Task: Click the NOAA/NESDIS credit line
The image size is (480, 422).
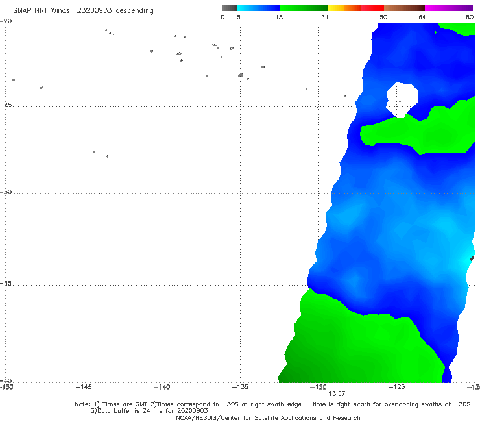Action: [x=268, y=417]
